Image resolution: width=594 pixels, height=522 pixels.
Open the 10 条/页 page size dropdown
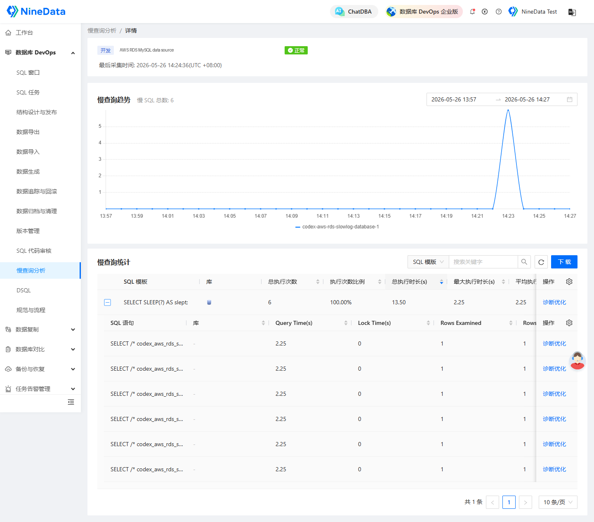558,502
